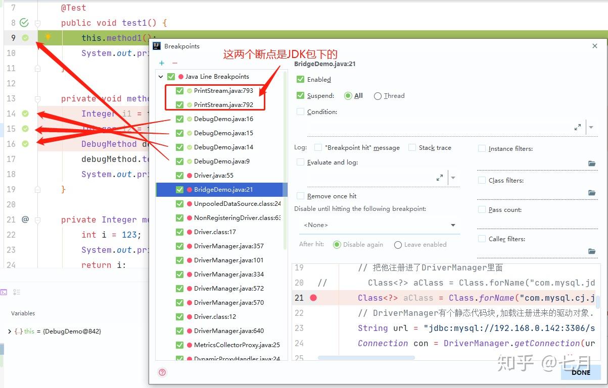Open the Disable until hitting breakpoint <None> dropdown
The width and height of the screenshot is (608, 388).
pyautogui.click(x=379, y=225)
